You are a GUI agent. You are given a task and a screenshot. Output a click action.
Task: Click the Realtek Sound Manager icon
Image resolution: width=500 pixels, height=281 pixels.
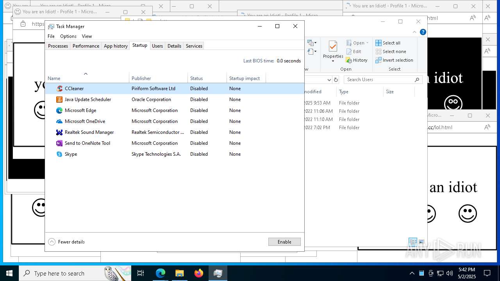coord(59,132)
